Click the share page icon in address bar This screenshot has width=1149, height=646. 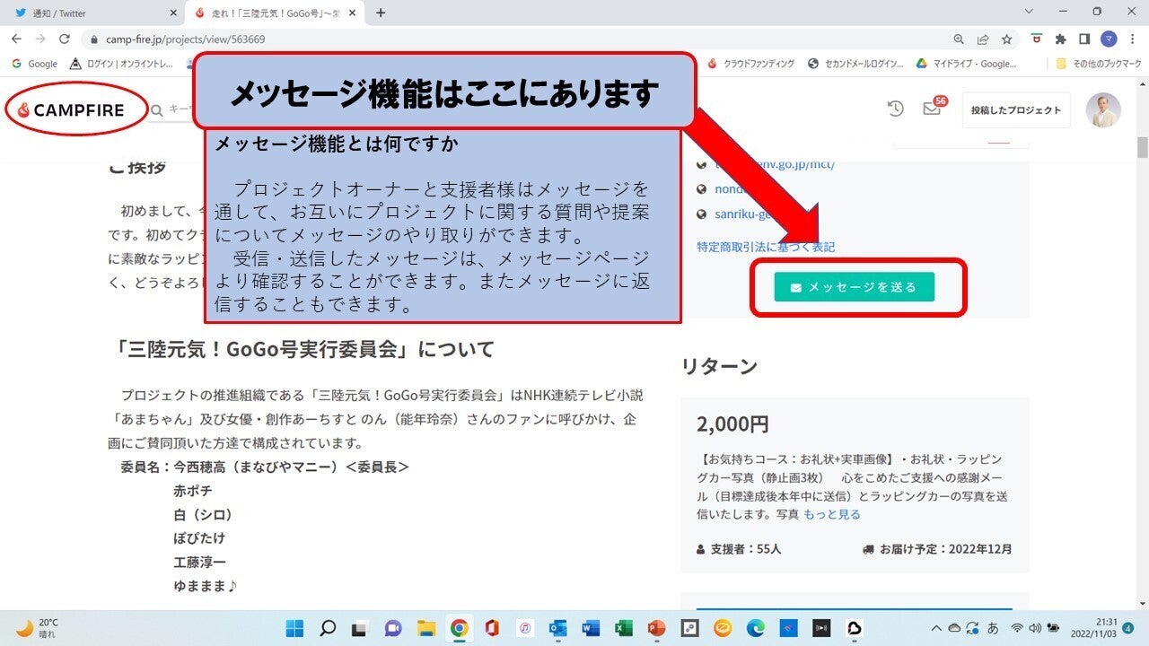(x=983, y=39)
